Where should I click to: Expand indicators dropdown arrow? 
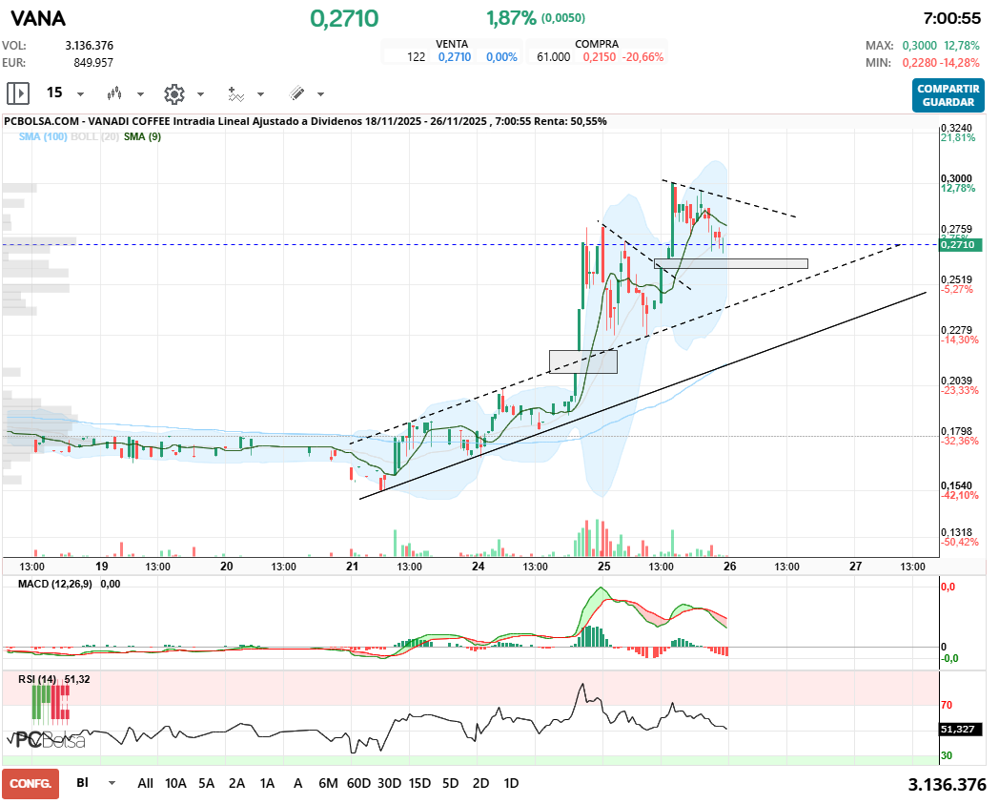pos(260,94)
